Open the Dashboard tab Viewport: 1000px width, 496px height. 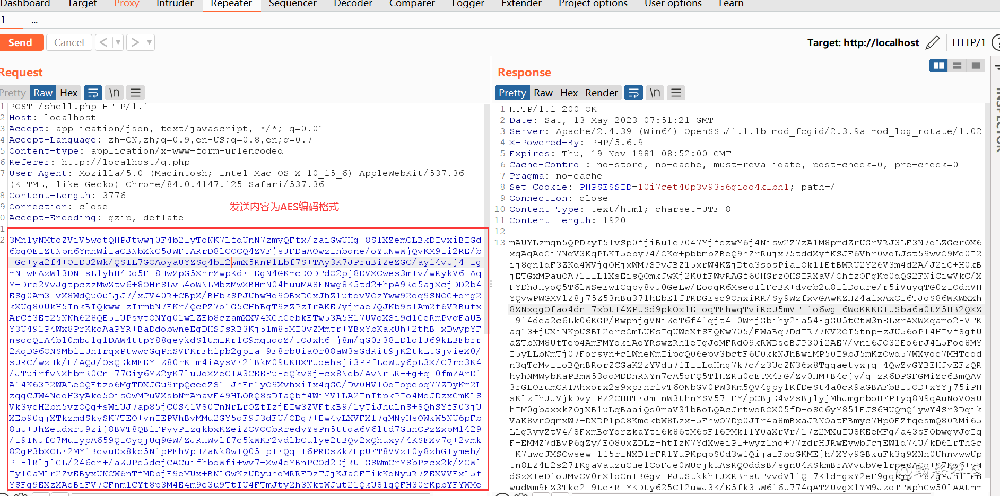point(24,4)
